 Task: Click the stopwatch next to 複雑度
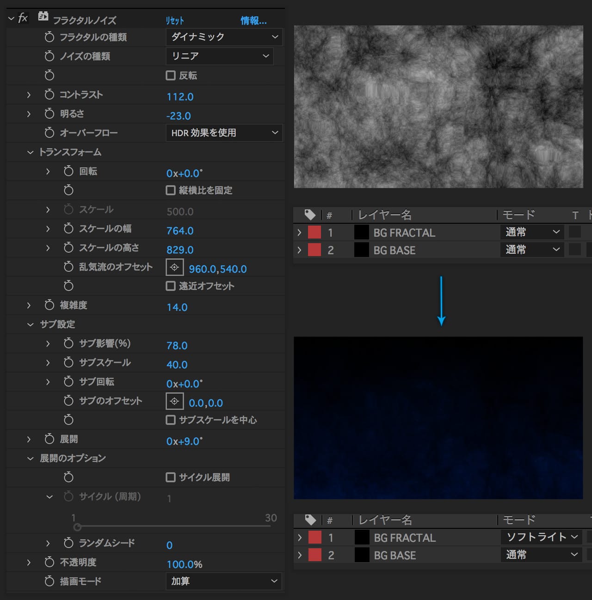tap(49, 305)
